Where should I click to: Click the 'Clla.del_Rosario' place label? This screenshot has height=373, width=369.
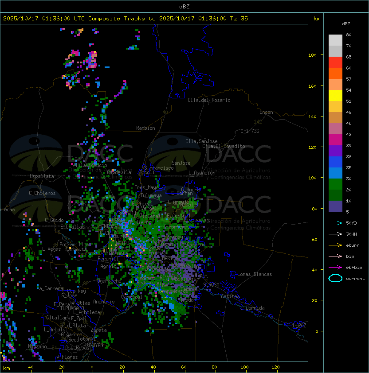coord(209,100)
